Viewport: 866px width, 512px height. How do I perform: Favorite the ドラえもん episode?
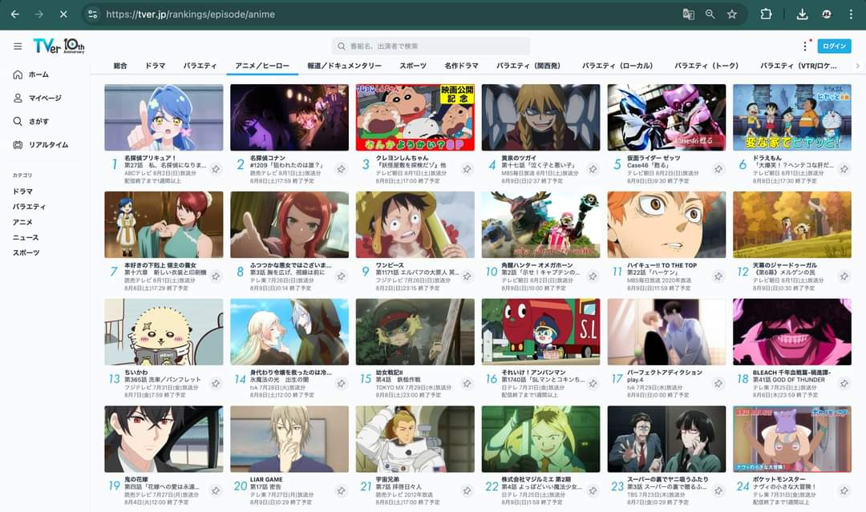[x=844, y=169]
